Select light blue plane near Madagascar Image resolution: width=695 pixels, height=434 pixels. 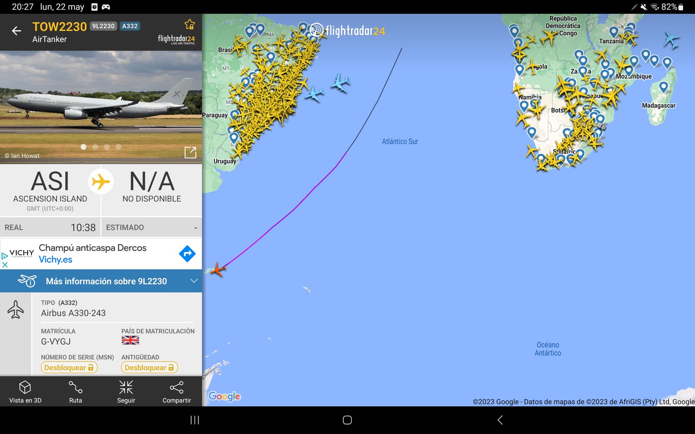coord(671,40)
